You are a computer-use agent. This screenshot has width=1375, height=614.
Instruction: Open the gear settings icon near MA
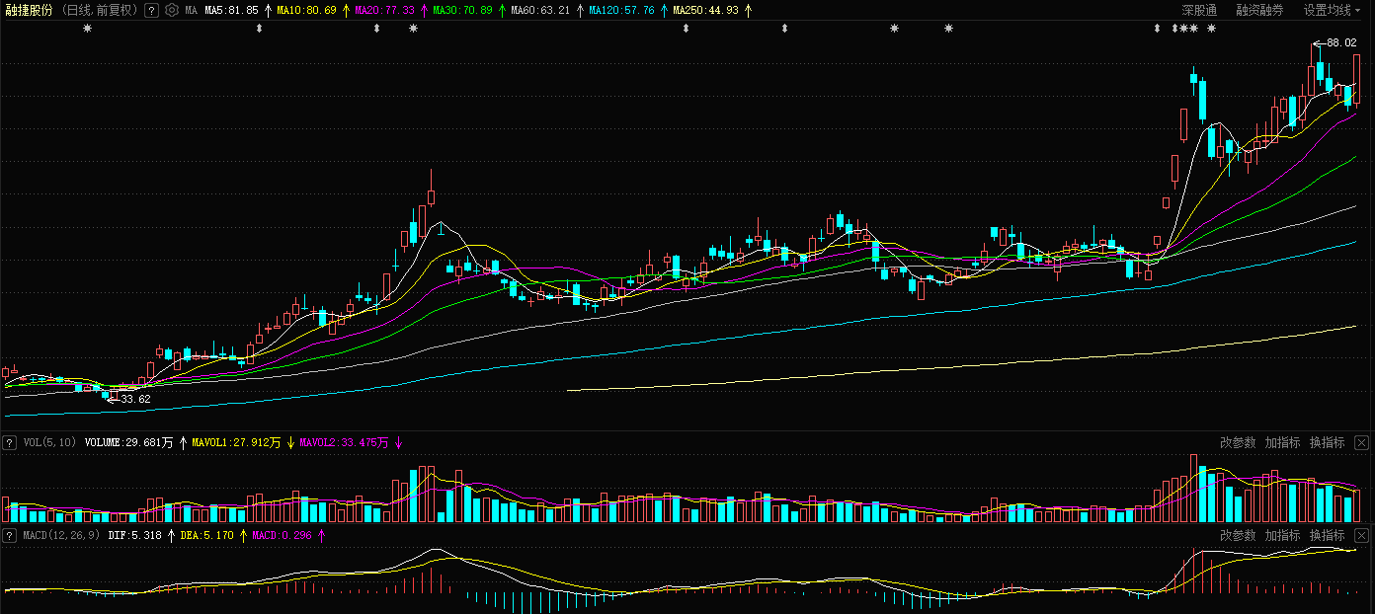pos(172,10)
